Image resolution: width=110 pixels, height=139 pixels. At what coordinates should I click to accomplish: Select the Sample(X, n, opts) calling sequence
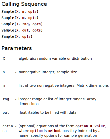point(20,11)
